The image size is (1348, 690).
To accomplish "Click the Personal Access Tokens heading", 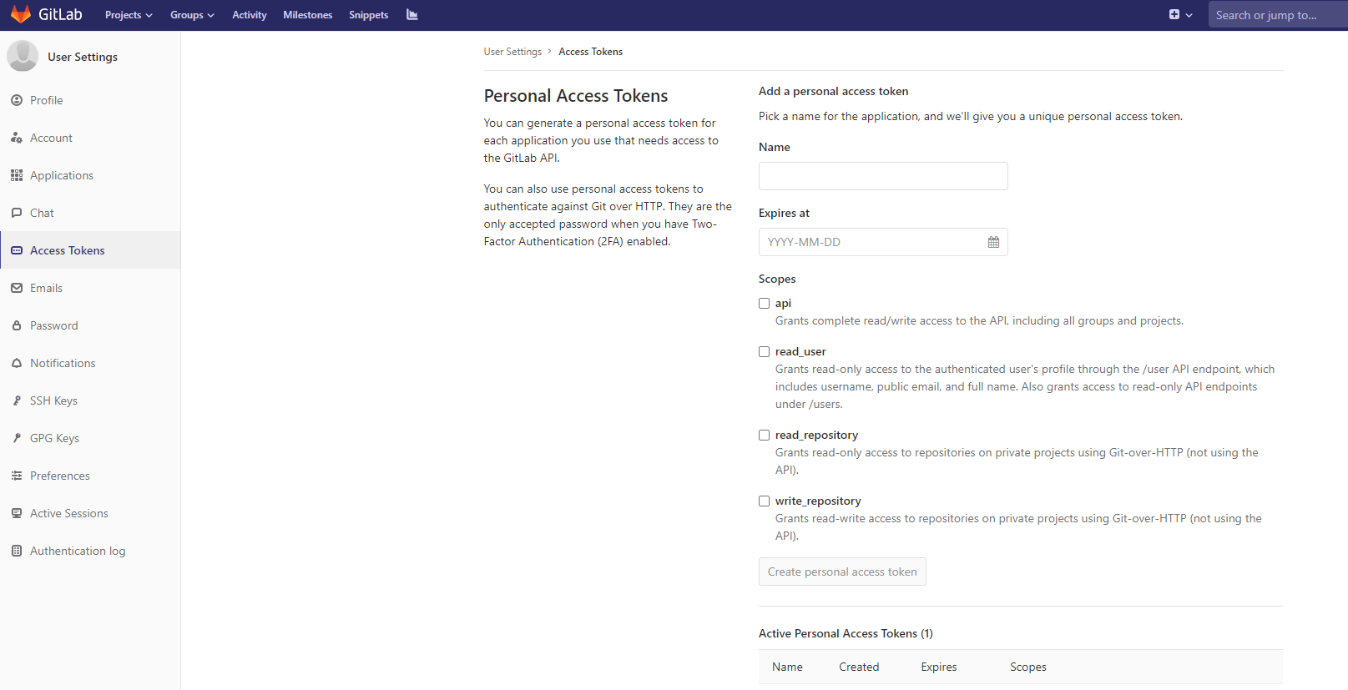I will 576,96.
